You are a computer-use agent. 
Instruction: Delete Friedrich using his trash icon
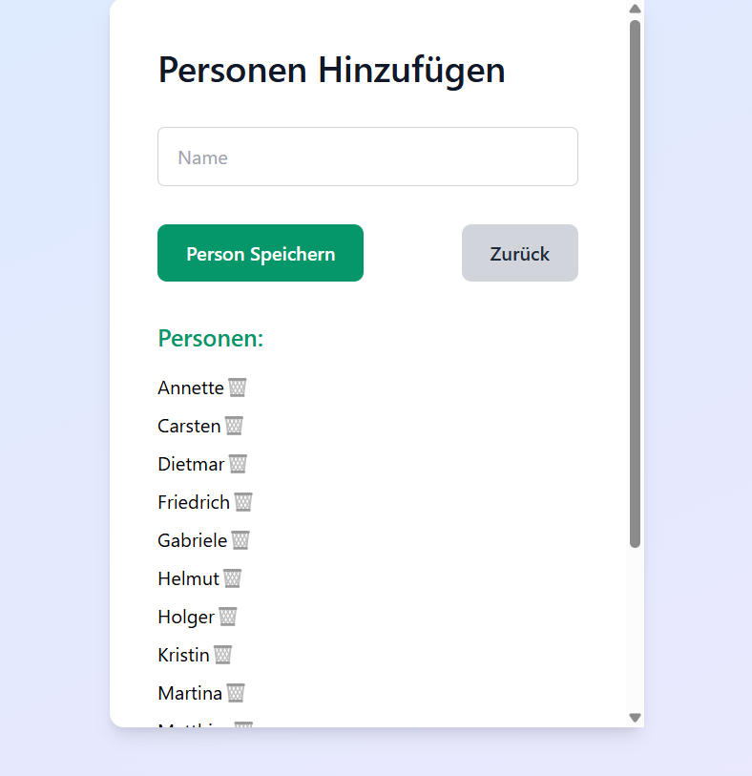242,502
